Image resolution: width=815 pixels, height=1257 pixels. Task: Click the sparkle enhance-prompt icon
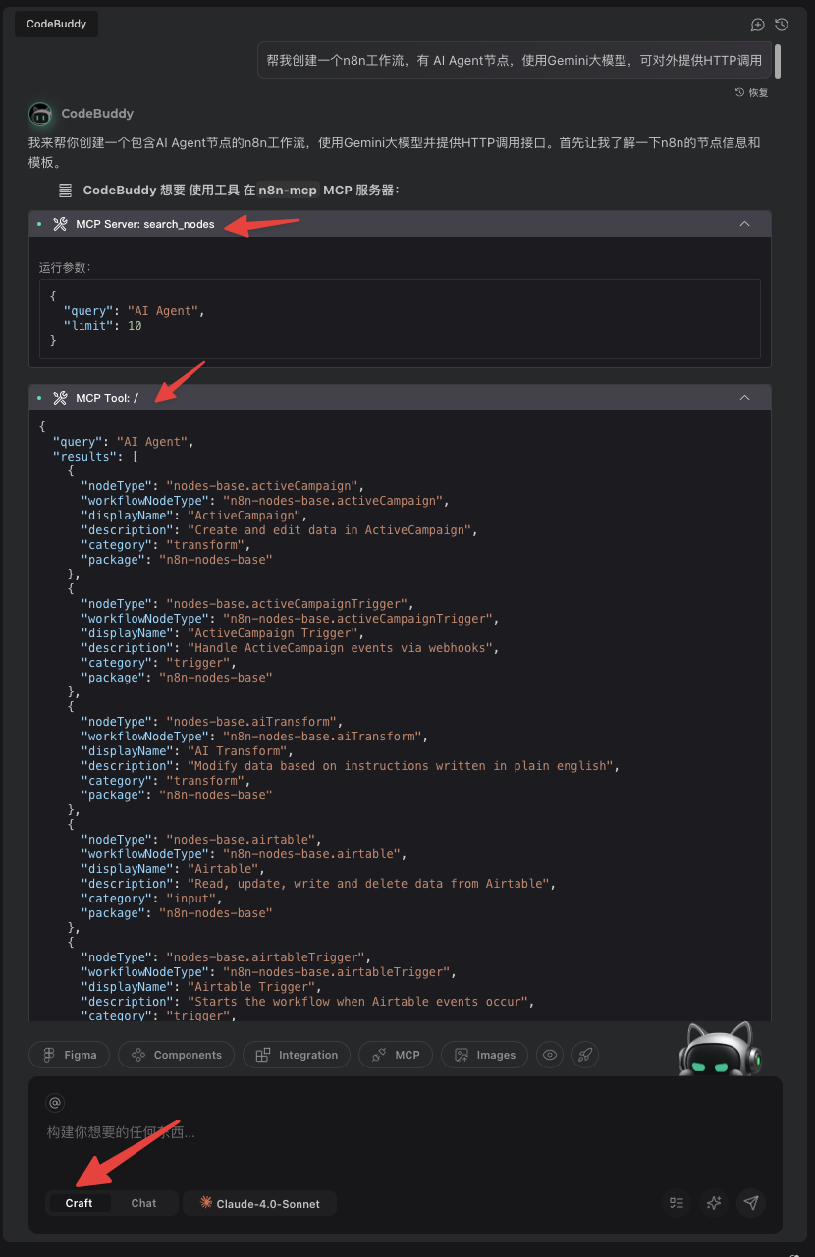(x=714, y=1203)
